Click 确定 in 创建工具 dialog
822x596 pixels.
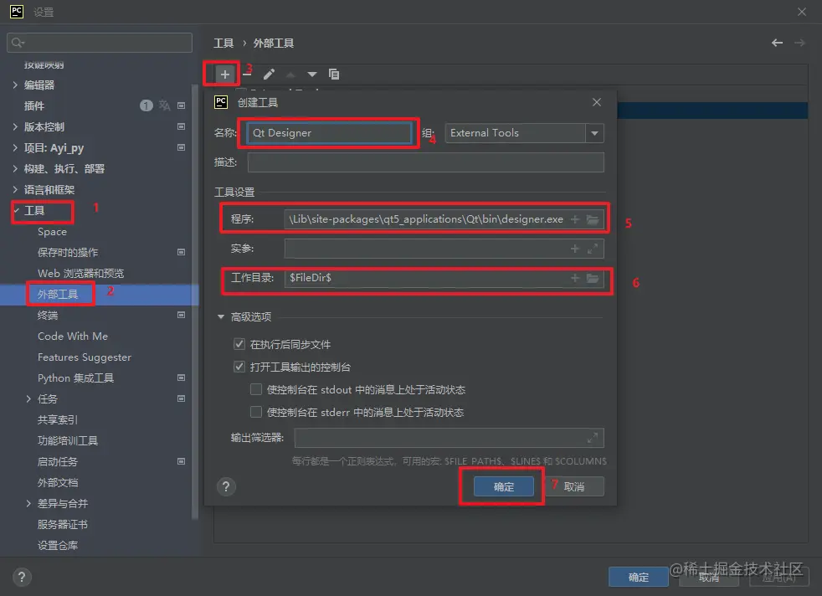coord(504,487)
